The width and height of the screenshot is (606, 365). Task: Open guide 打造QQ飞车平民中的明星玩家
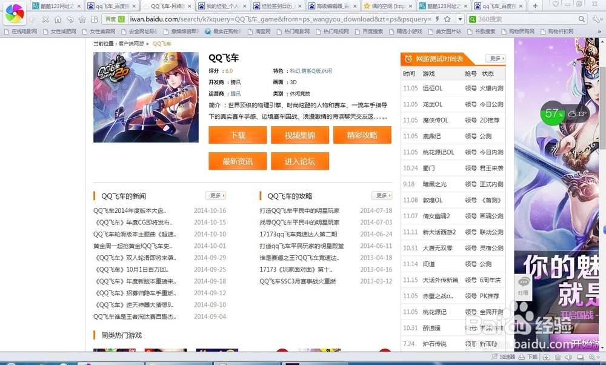pos(299,211)
